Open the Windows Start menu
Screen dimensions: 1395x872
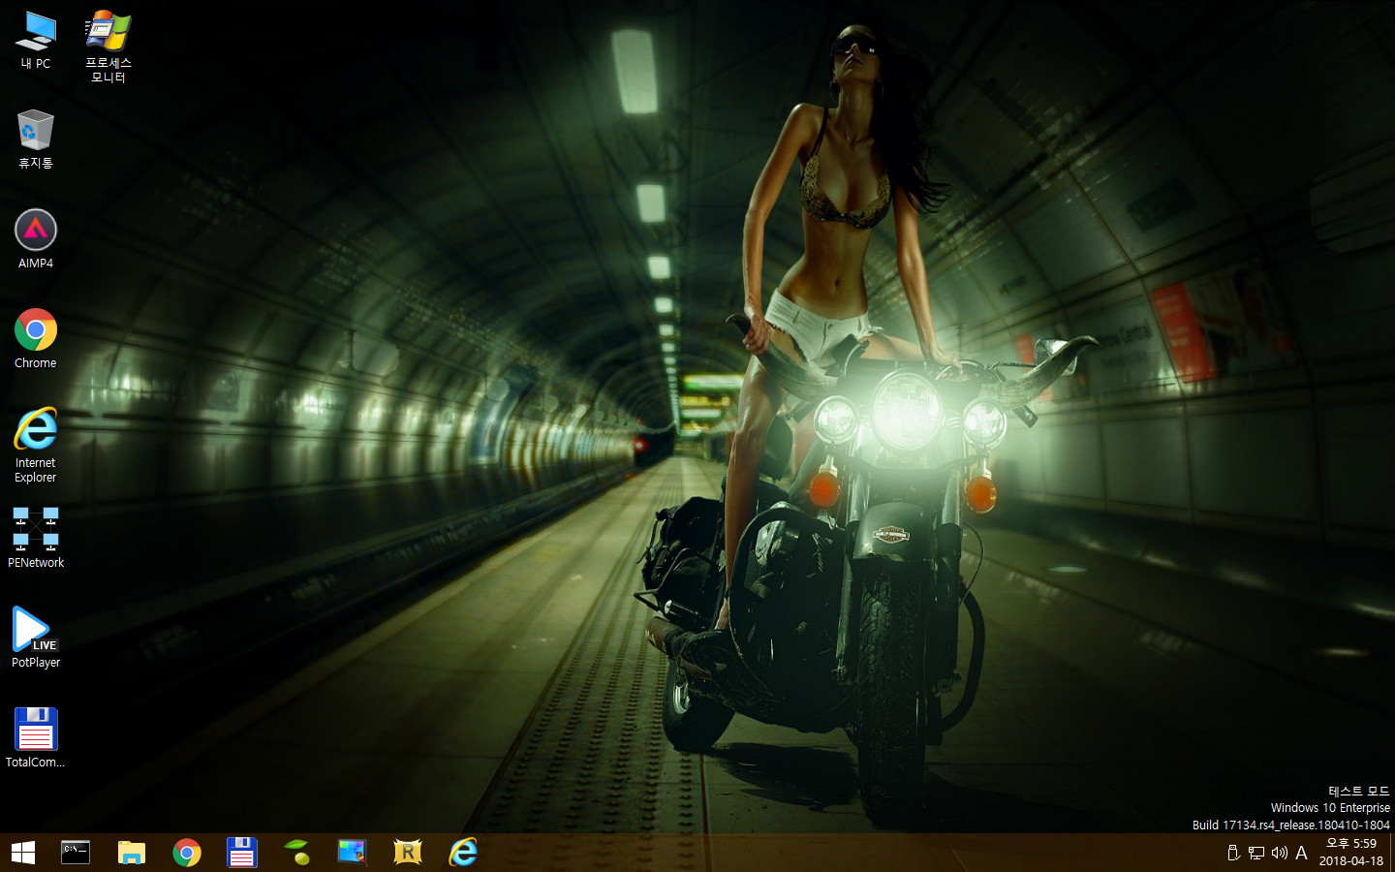coord(23,853)
